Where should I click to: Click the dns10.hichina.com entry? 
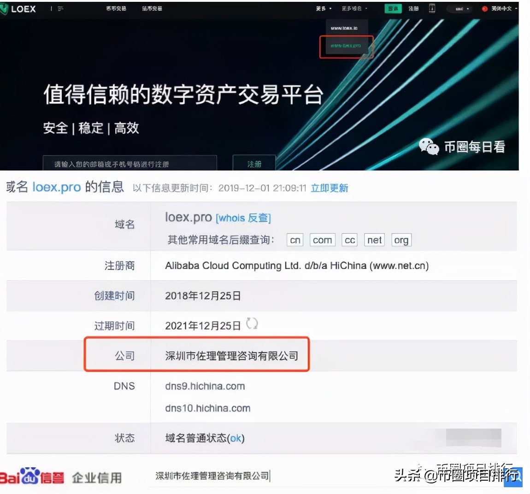pos(207,408)
